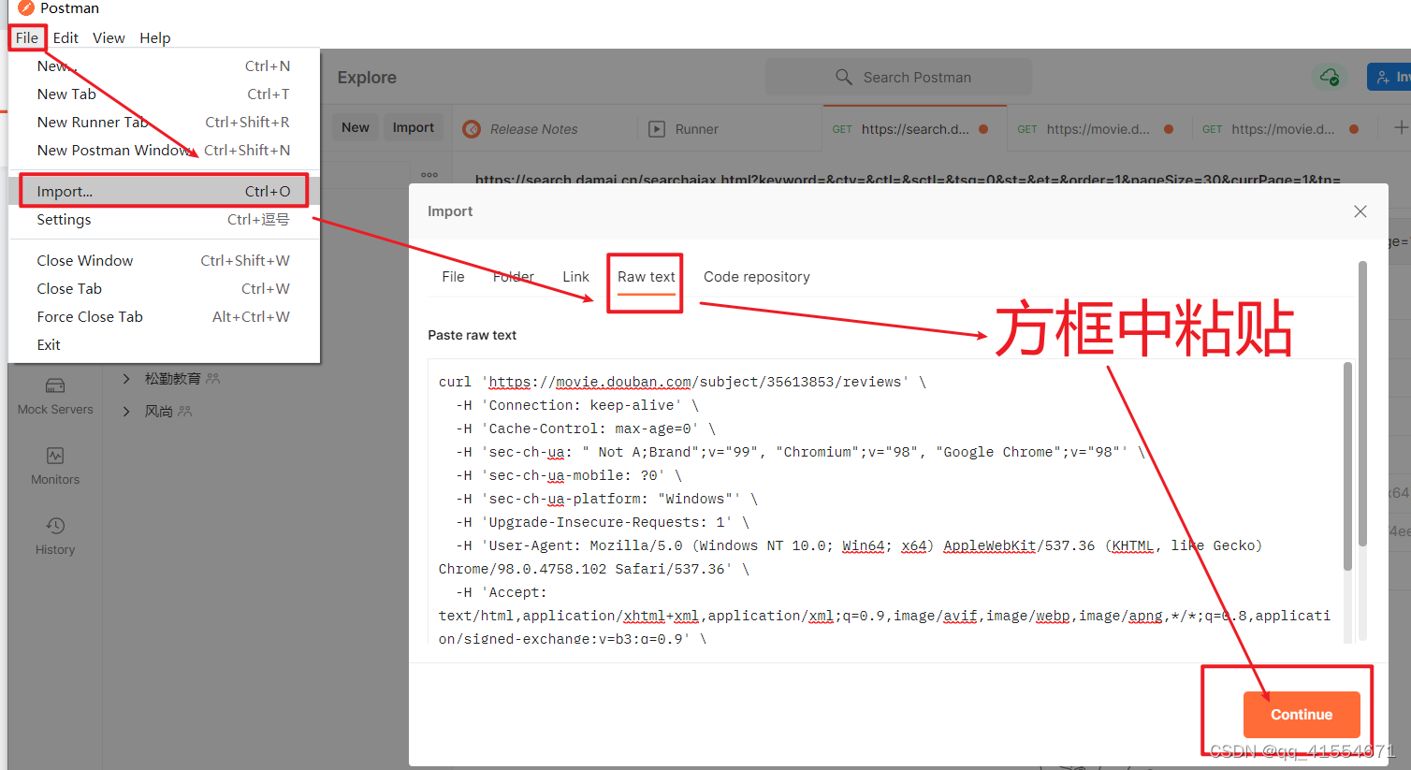Screen dimensions: 1411x770
Task: Expand the 风尚 collection
Action: [126, 412]
